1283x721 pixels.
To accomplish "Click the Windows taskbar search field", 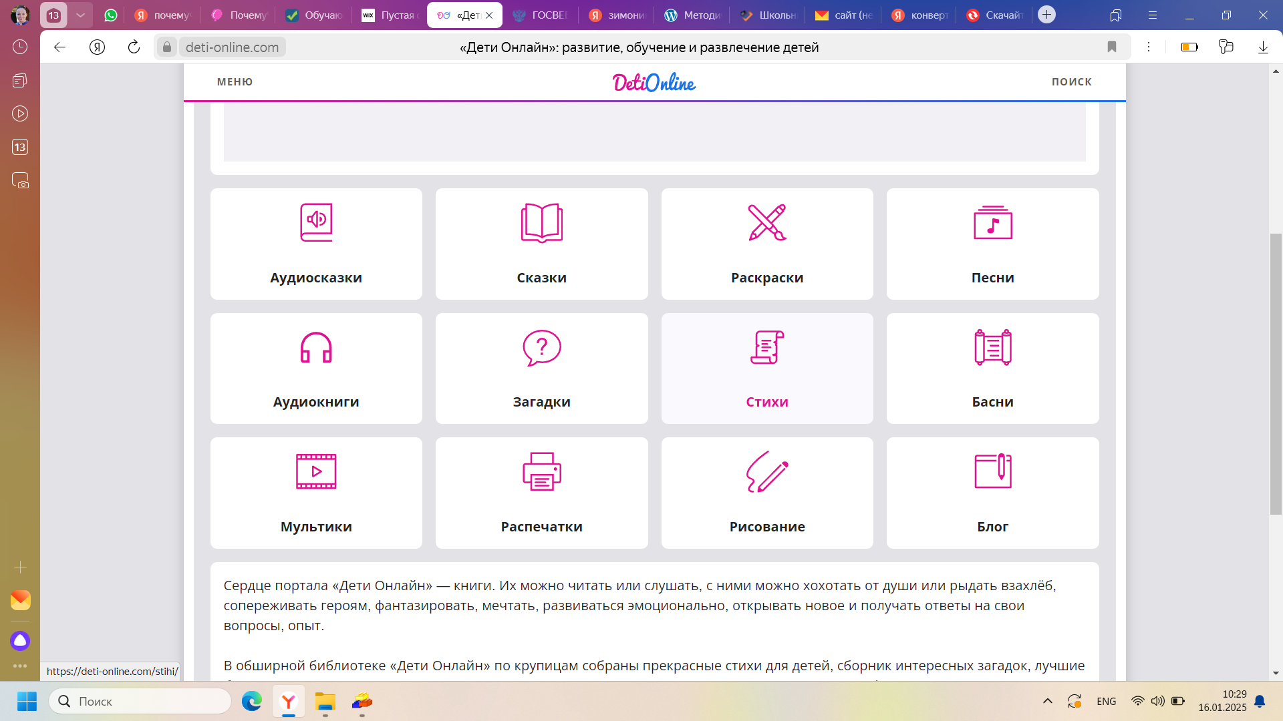I will [140, 701].
